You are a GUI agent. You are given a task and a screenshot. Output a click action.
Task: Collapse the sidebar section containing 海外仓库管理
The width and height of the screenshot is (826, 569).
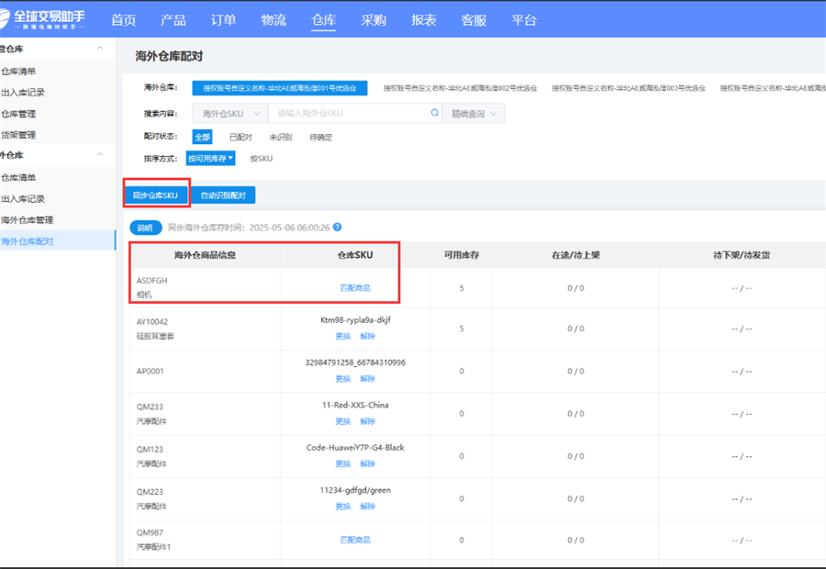tap(99, 155)
